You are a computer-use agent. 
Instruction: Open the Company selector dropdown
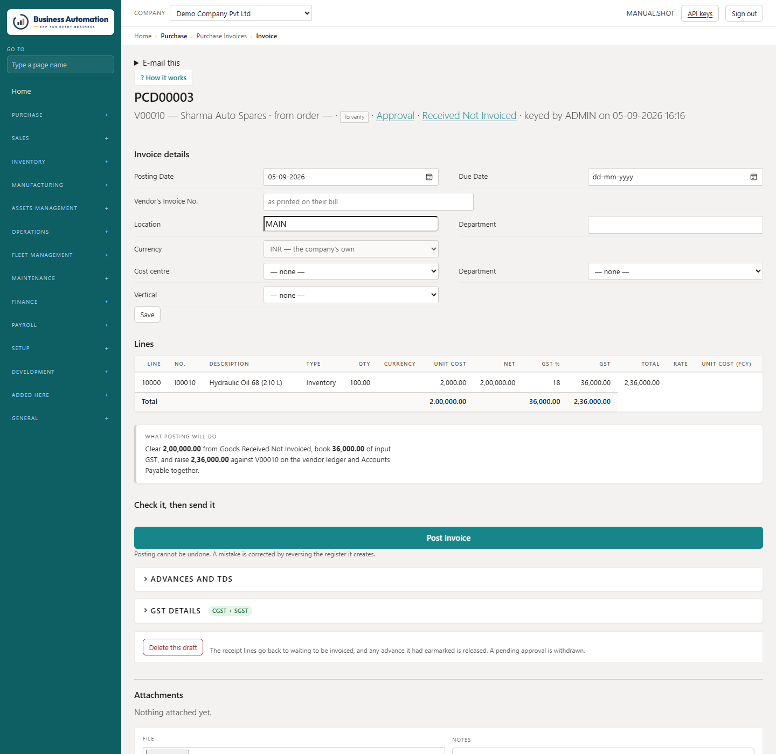click(241, 13)
